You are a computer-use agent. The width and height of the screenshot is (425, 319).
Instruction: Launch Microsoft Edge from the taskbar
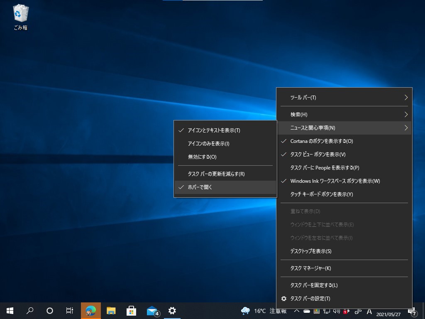pos(90,311)
